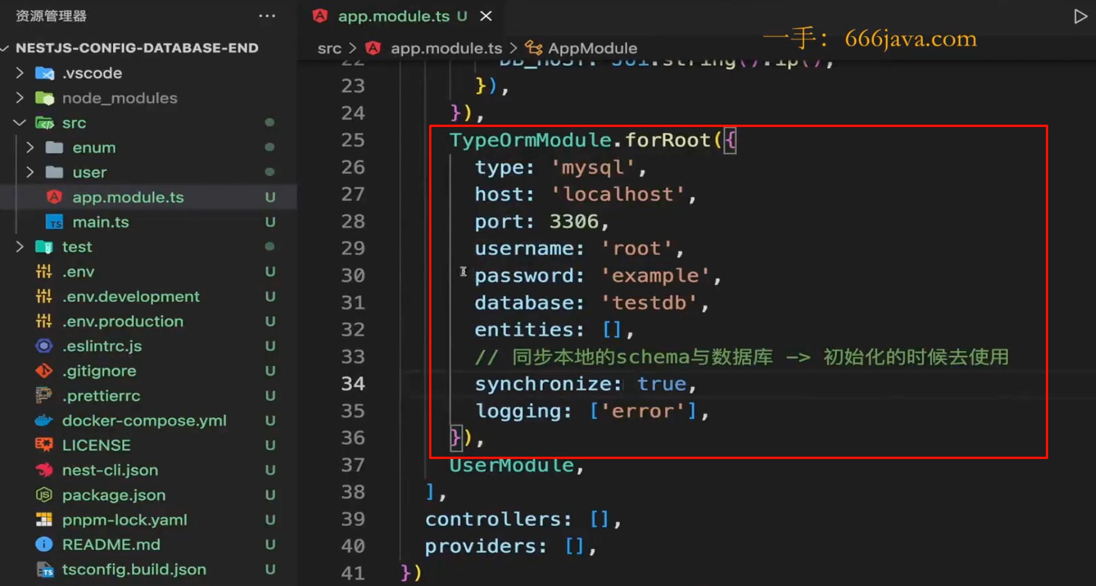The height and width of the screenshot is (586, 1096).
Task: Click line number 34 in the gutter
Action: [x=353, y=383]
